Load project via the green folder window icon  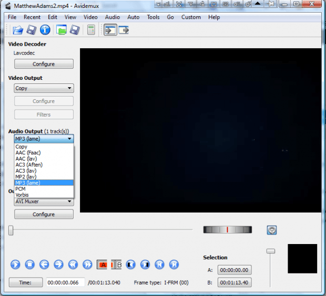pos(62,30)
